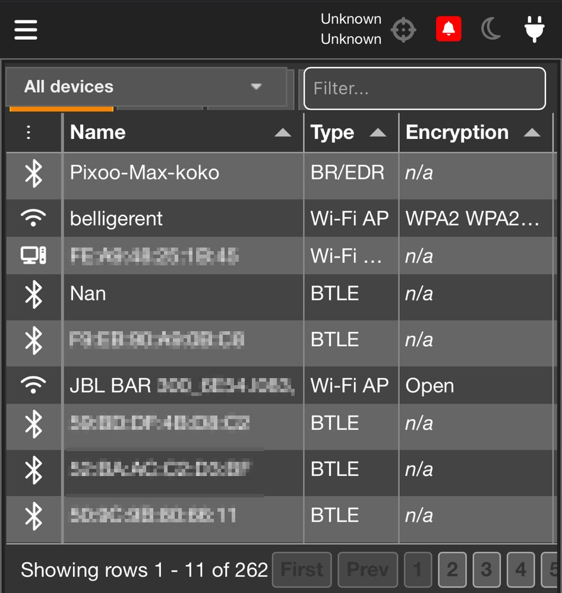Click inside the Filter text field
Image resolution: width=562 pixels, height=593 pixels.
point(424,88)
